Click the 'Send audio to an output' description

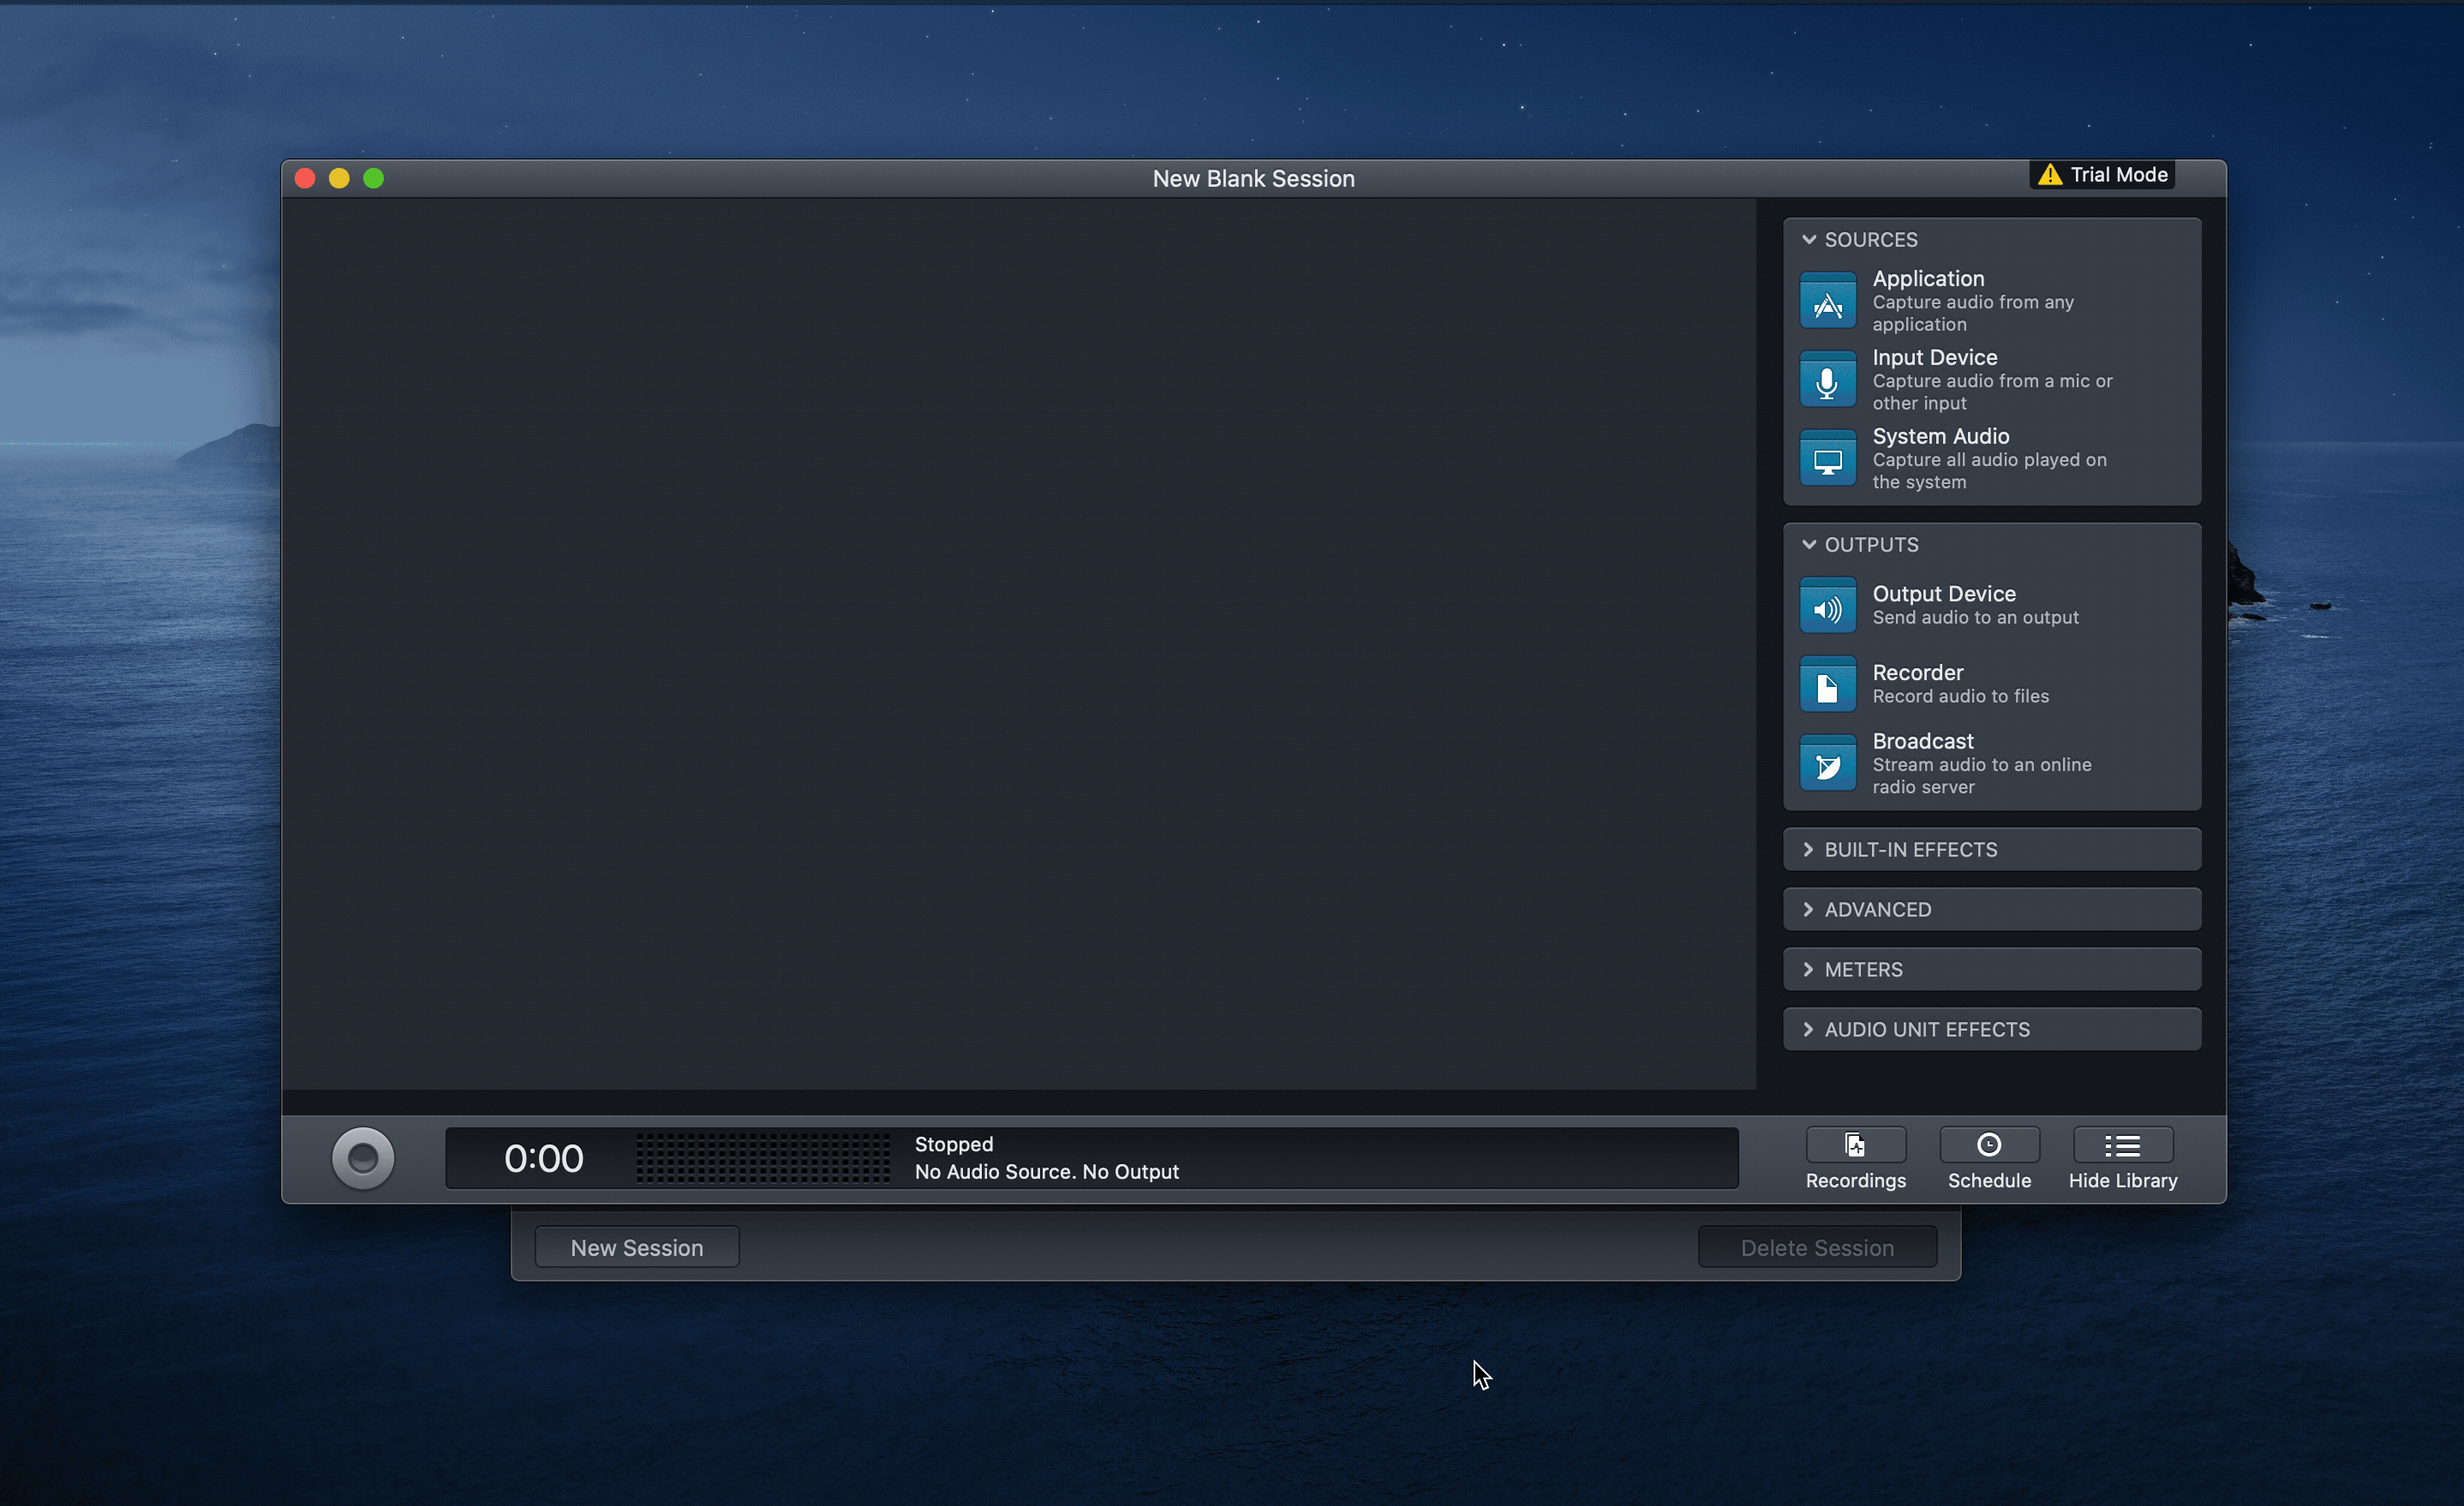[x=1975, y=618]
